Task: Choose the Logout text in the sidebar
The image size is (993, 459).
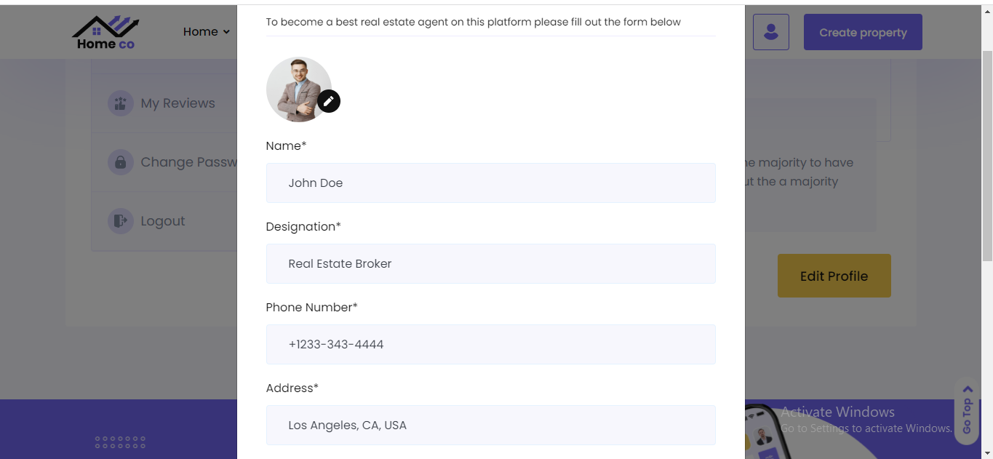Action: pyautogui.click(x=163, y=221)
